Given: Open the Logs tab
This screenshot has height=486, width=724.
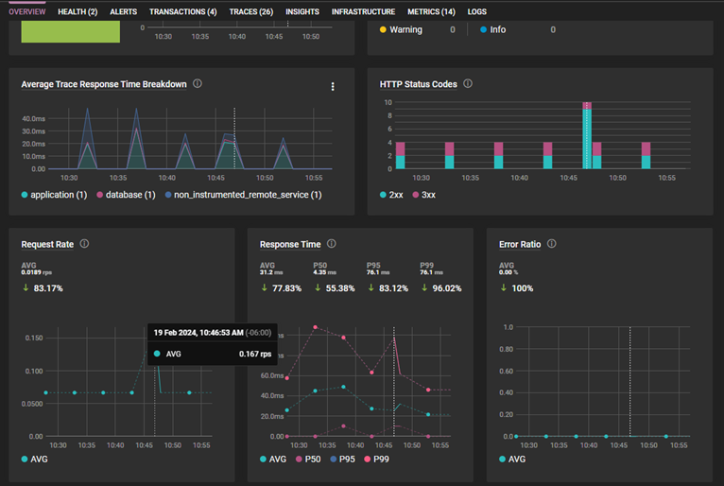Looking at the screenshot, I should pyautogui.click(x=477, y=11).
